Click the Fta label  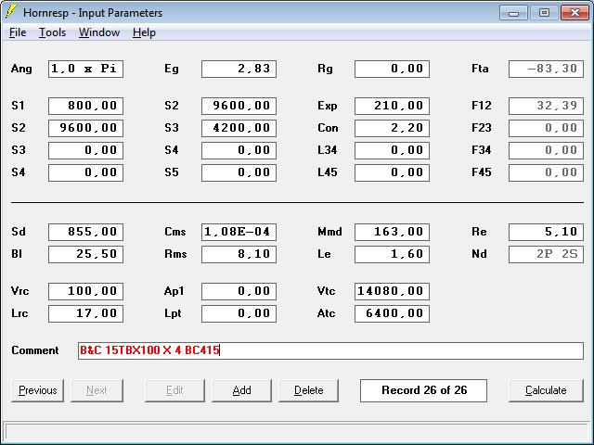tap(480, 69)
